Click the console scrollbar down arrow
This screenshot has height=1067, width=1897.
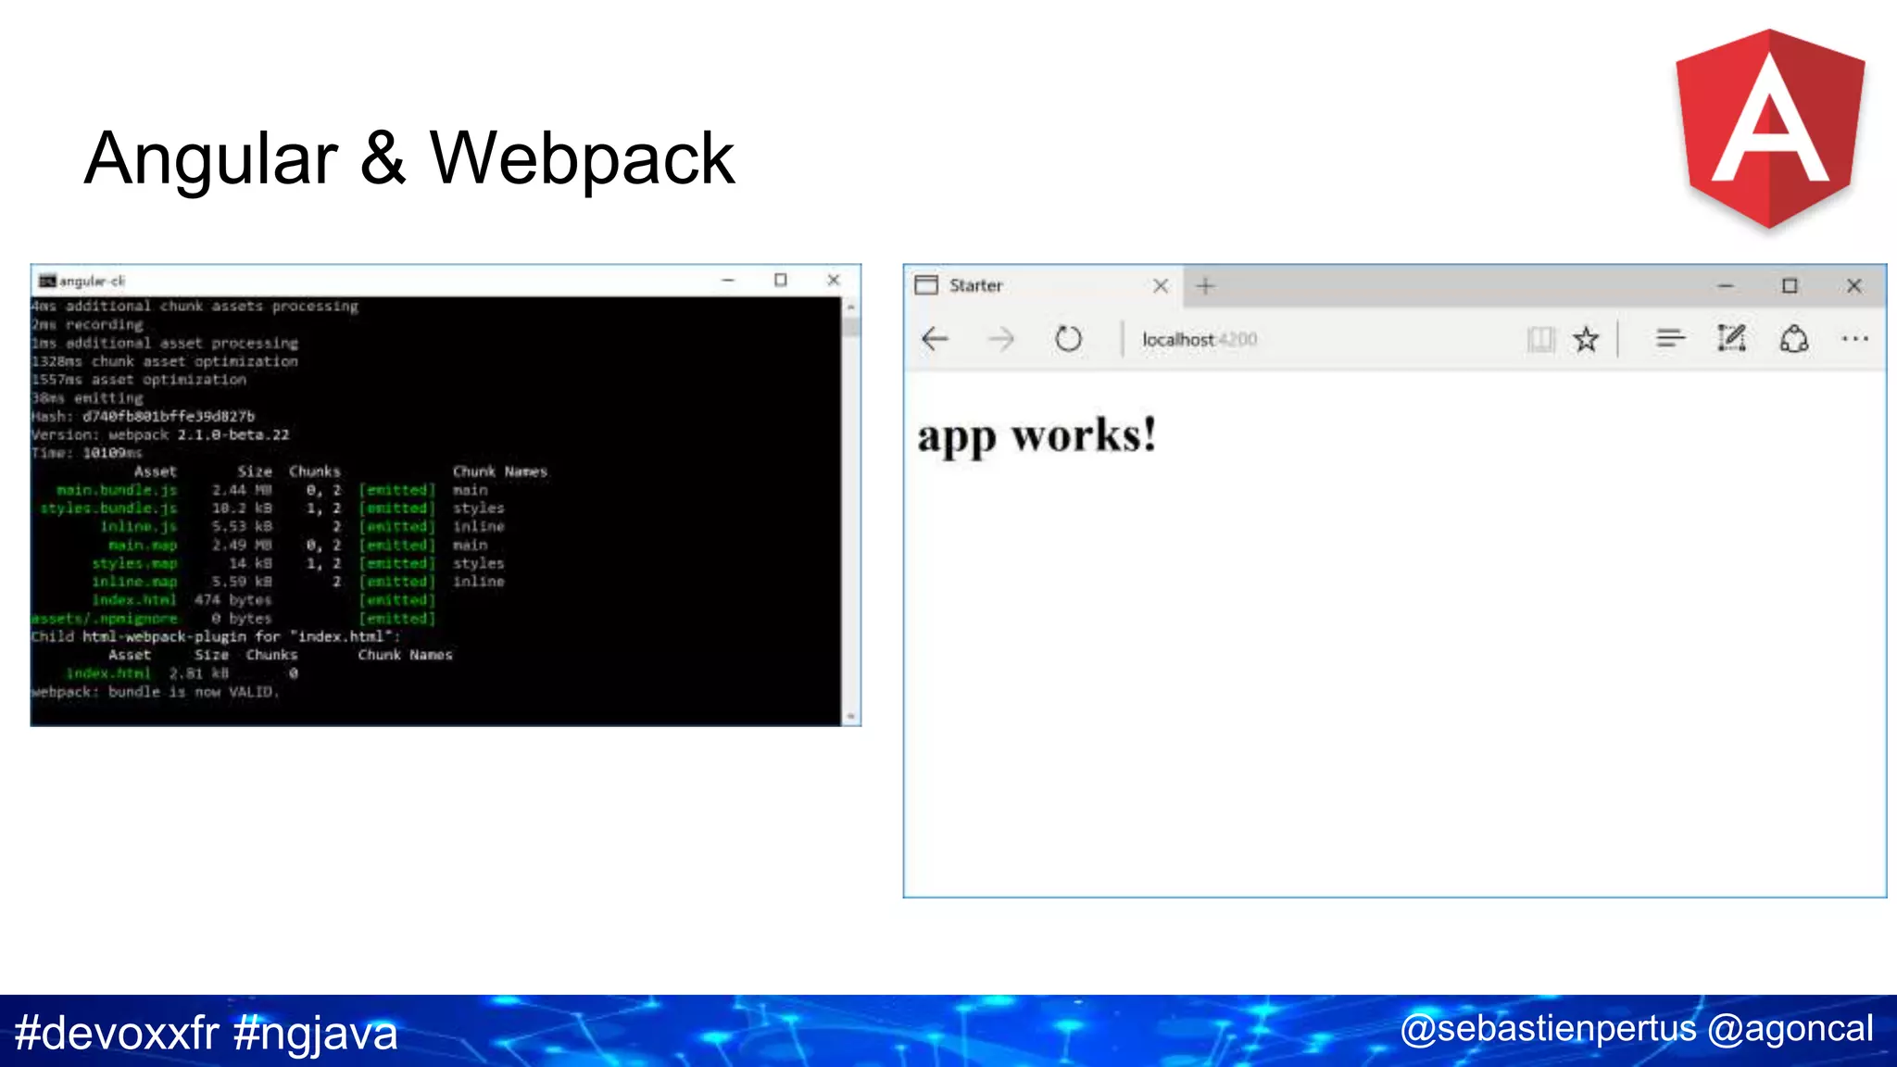pos(850,716)
